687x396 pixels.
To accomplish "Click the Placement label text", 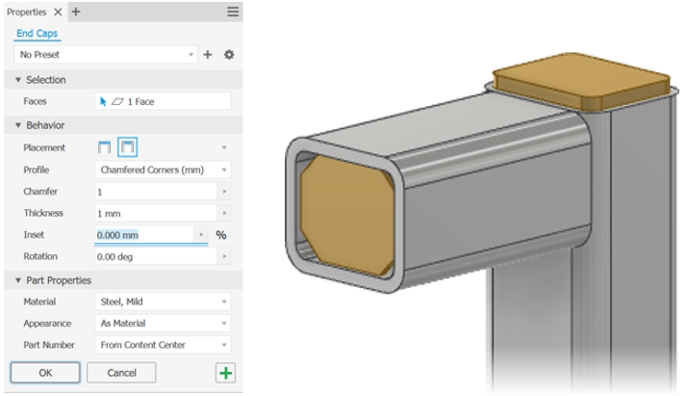I will [x=44, y=147].
